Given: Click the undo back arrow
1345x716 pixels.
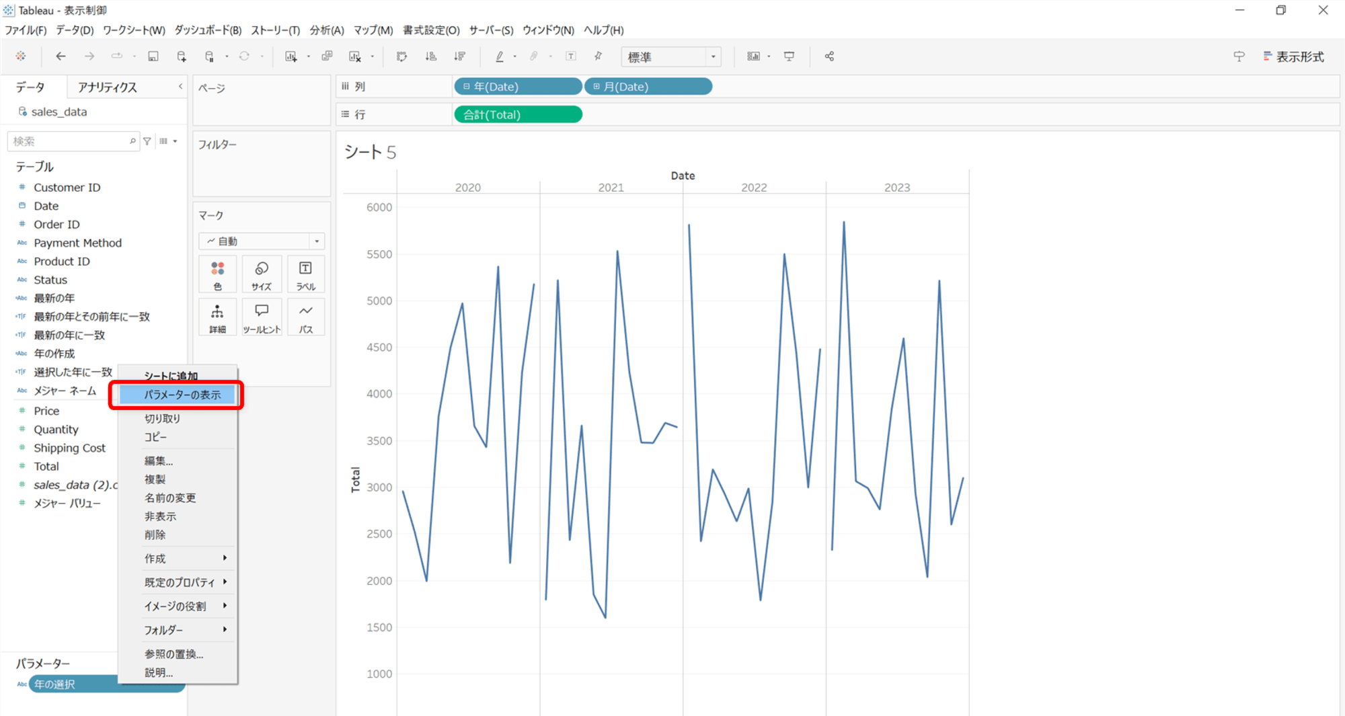Looking at the screenshot, I should [x=61, y=56].
